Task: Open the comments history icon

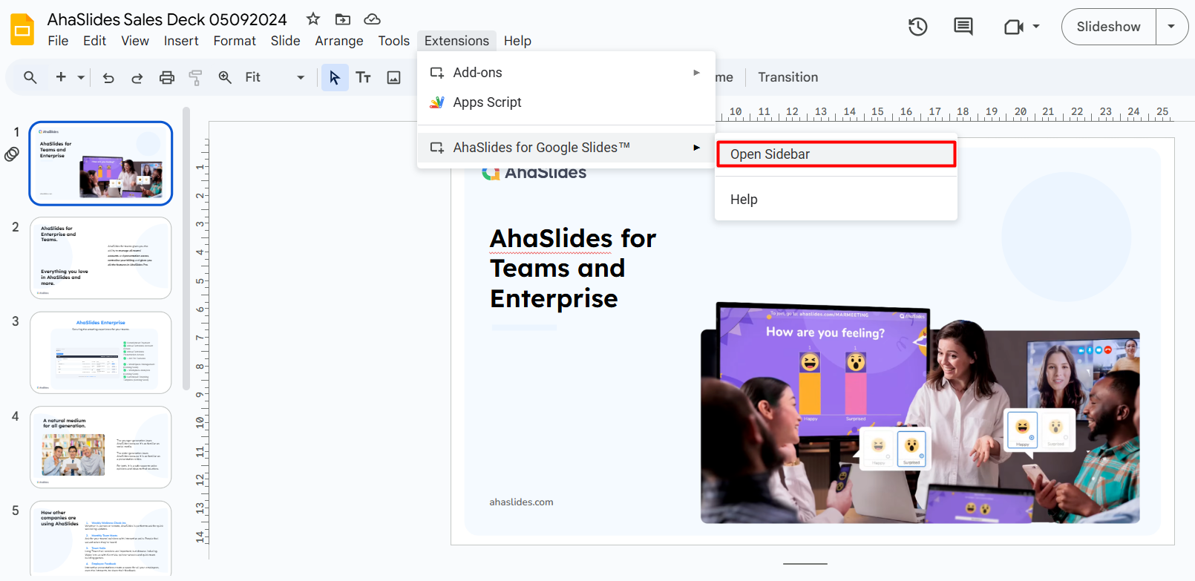Action: (963, 27)
